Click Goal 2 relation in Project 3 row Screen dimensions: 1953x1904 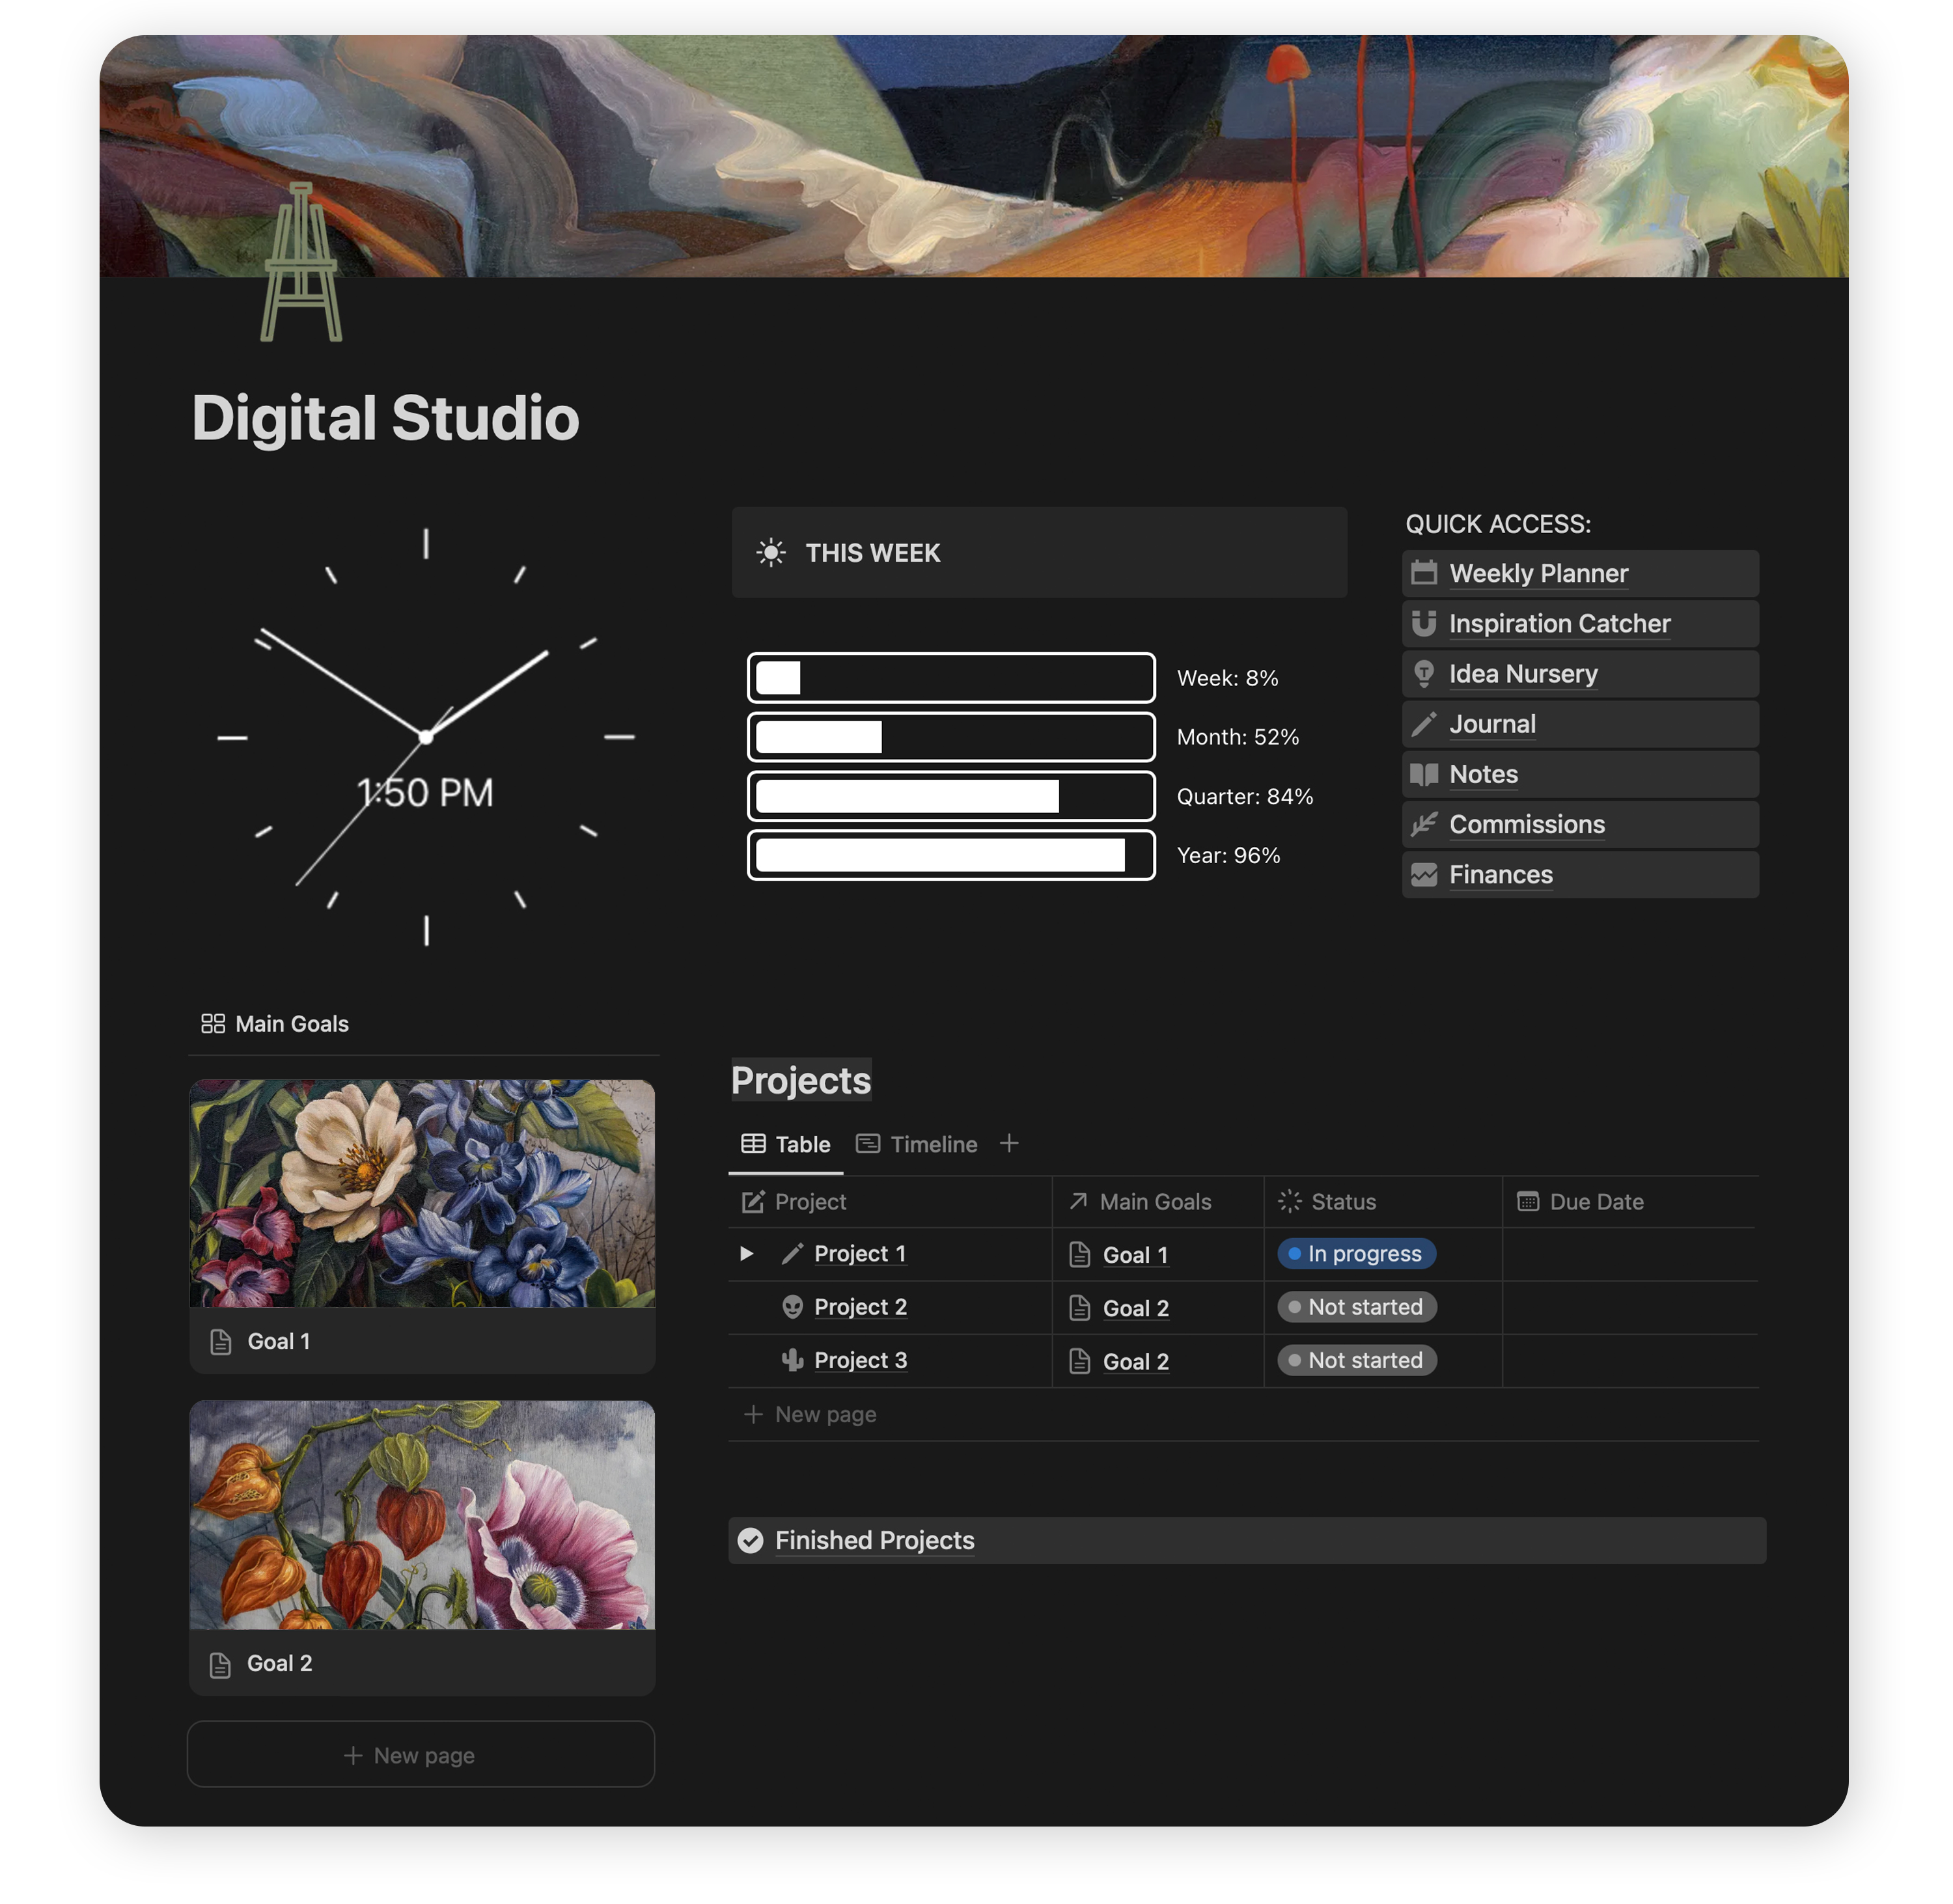tap(1135, 1361)
